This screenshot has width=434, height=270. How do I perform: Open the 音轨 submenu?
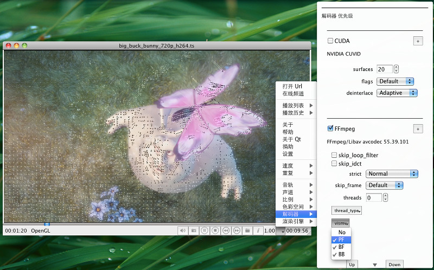(x=296, y=185)
